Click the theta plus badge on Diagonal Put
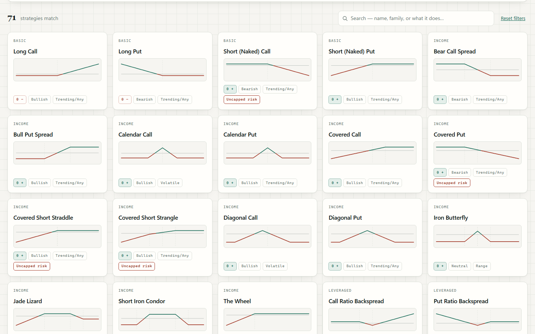This screenshot has height=334, width=535. pyautogui.click(x=335, y=266)
